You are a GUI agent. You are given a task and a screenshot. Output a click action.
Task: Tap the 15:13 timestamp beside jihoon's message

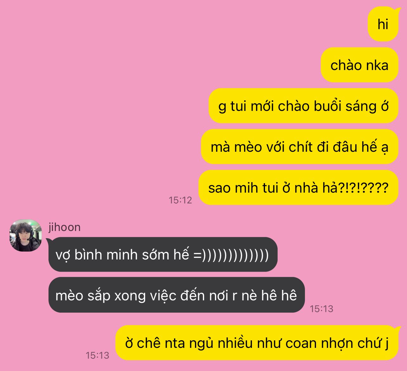321,309
